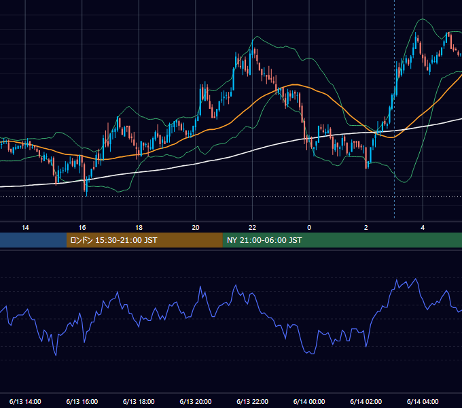Click the hour label 18 on the chart axis
This screenshot has height=408, width=462.
click(x=139, y=228)
